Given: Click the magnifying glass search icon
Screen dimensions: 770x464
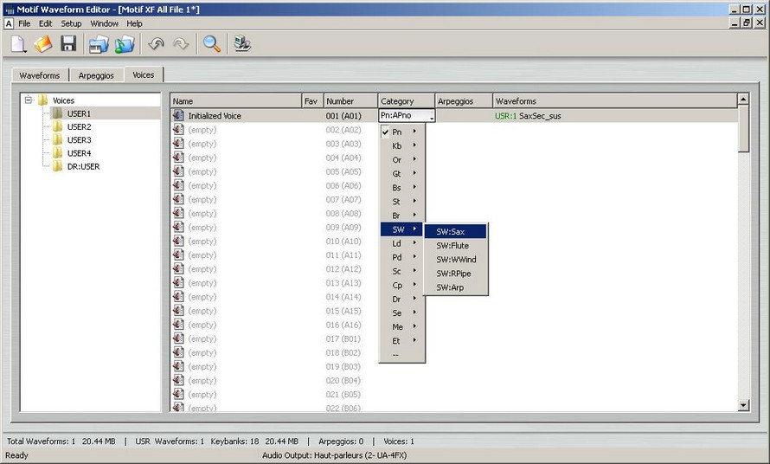Looking at the screenshot, I should click(211, 44).
